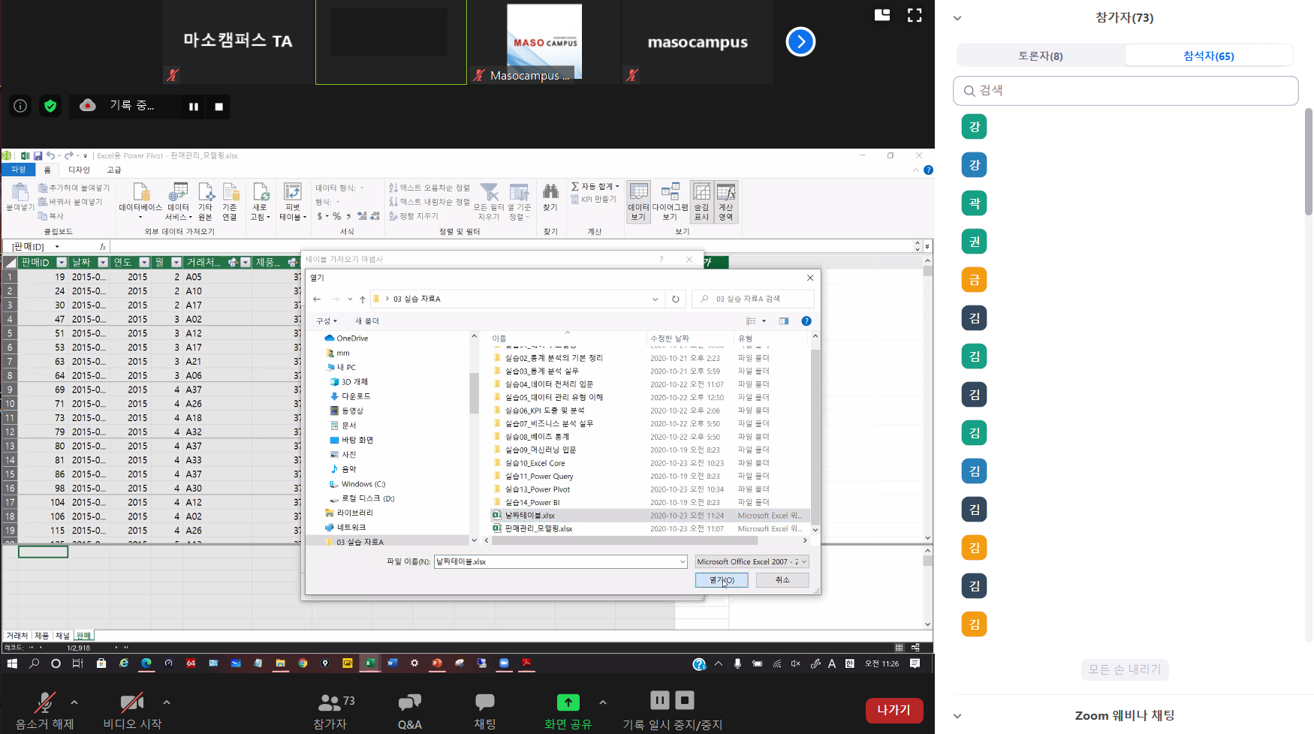Stop the recording with the square icon
The width and height of the screenshot is (1314, 734).
218,107
